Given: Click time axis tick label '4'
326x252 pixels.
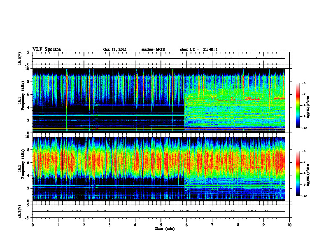Looking at the screenshot, I should [135, 225].
